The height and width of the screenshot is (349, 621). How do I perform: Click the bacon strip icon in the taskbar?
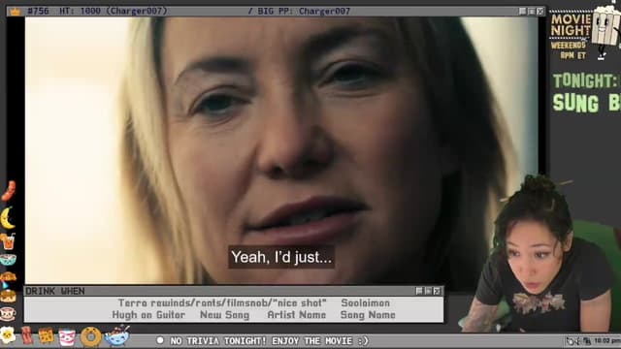point(27,335)
